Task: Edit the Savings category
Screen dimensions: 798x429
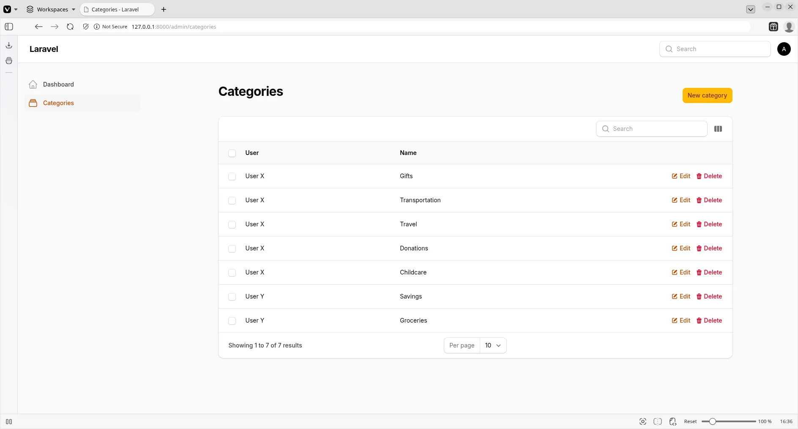Action: pos(681,297)
